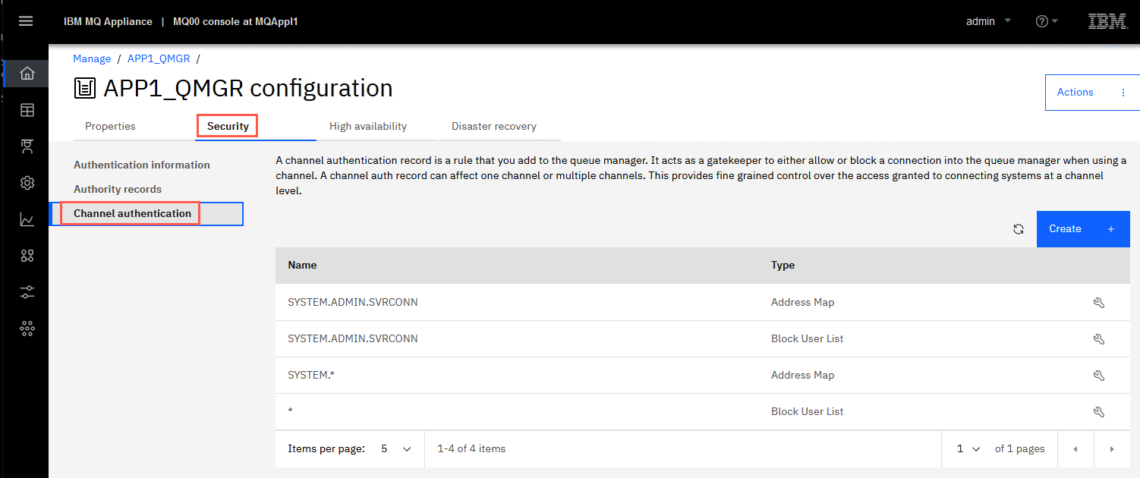Open the page number selector

(968, 449)
